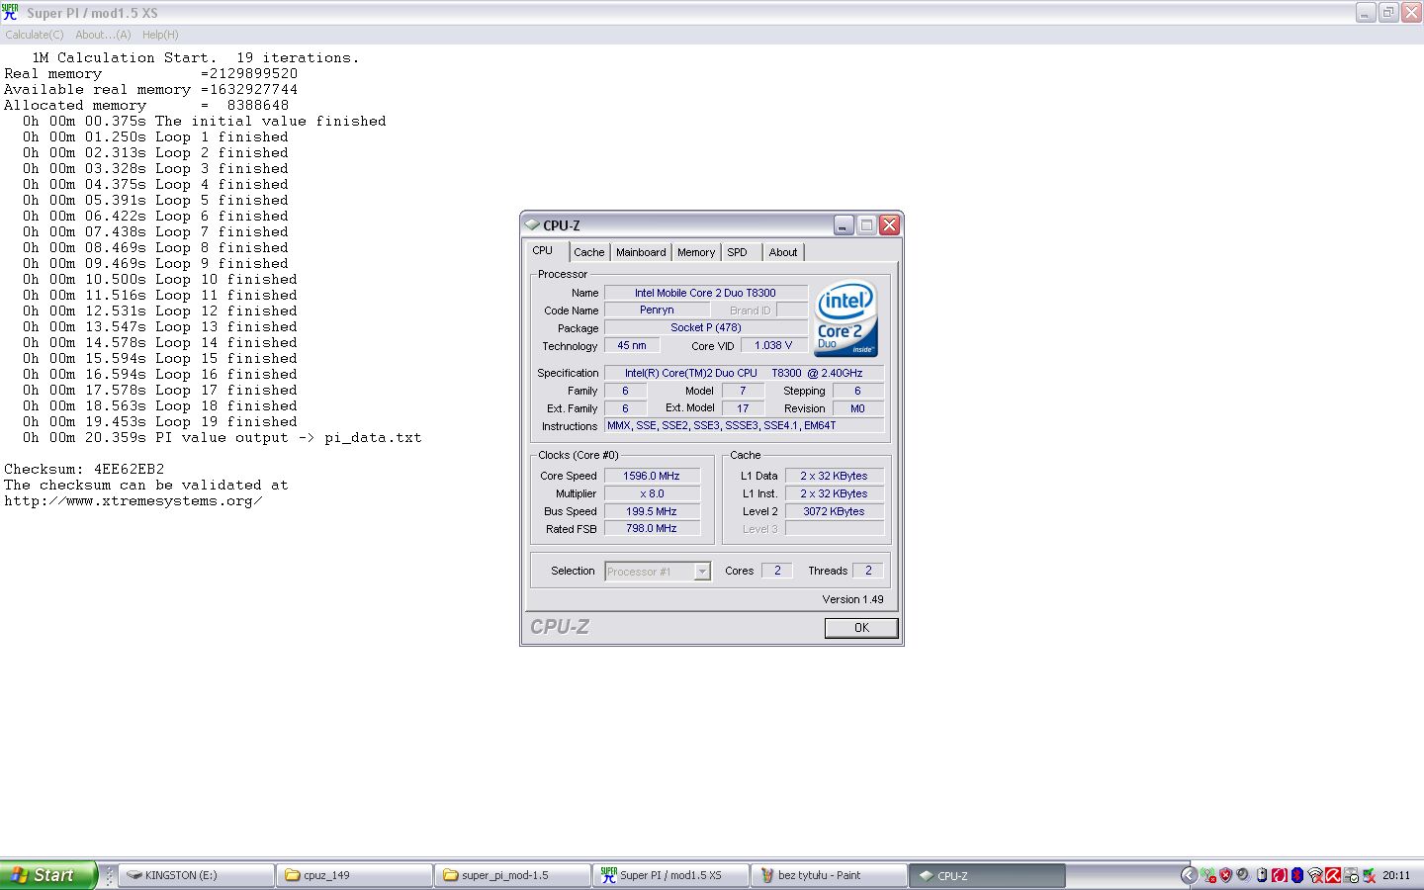The height and width of the screenshot is (890, 1424).
Task: Click the Level 2 cache value 3072 KBytes
Action: click(x=834, y=511)
